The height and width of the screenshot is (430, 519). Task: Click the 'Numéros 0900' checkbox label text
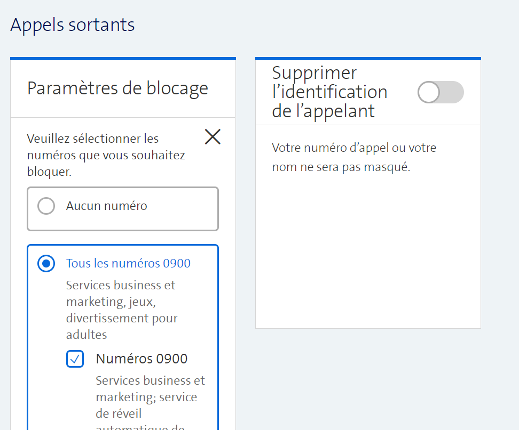pos(141,359)
